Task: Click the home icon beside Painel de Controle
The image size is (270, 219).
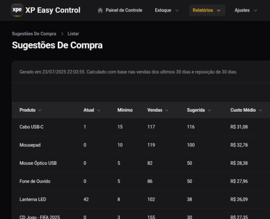Action: click(100, 10)
